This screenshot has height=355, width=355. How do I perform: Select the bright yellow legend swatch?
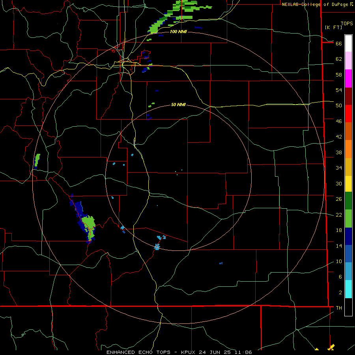(348, 183)
